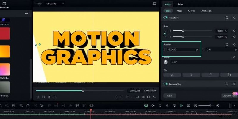Click the Position X value field
Screen dimensions: 238x119
[181, 50]
